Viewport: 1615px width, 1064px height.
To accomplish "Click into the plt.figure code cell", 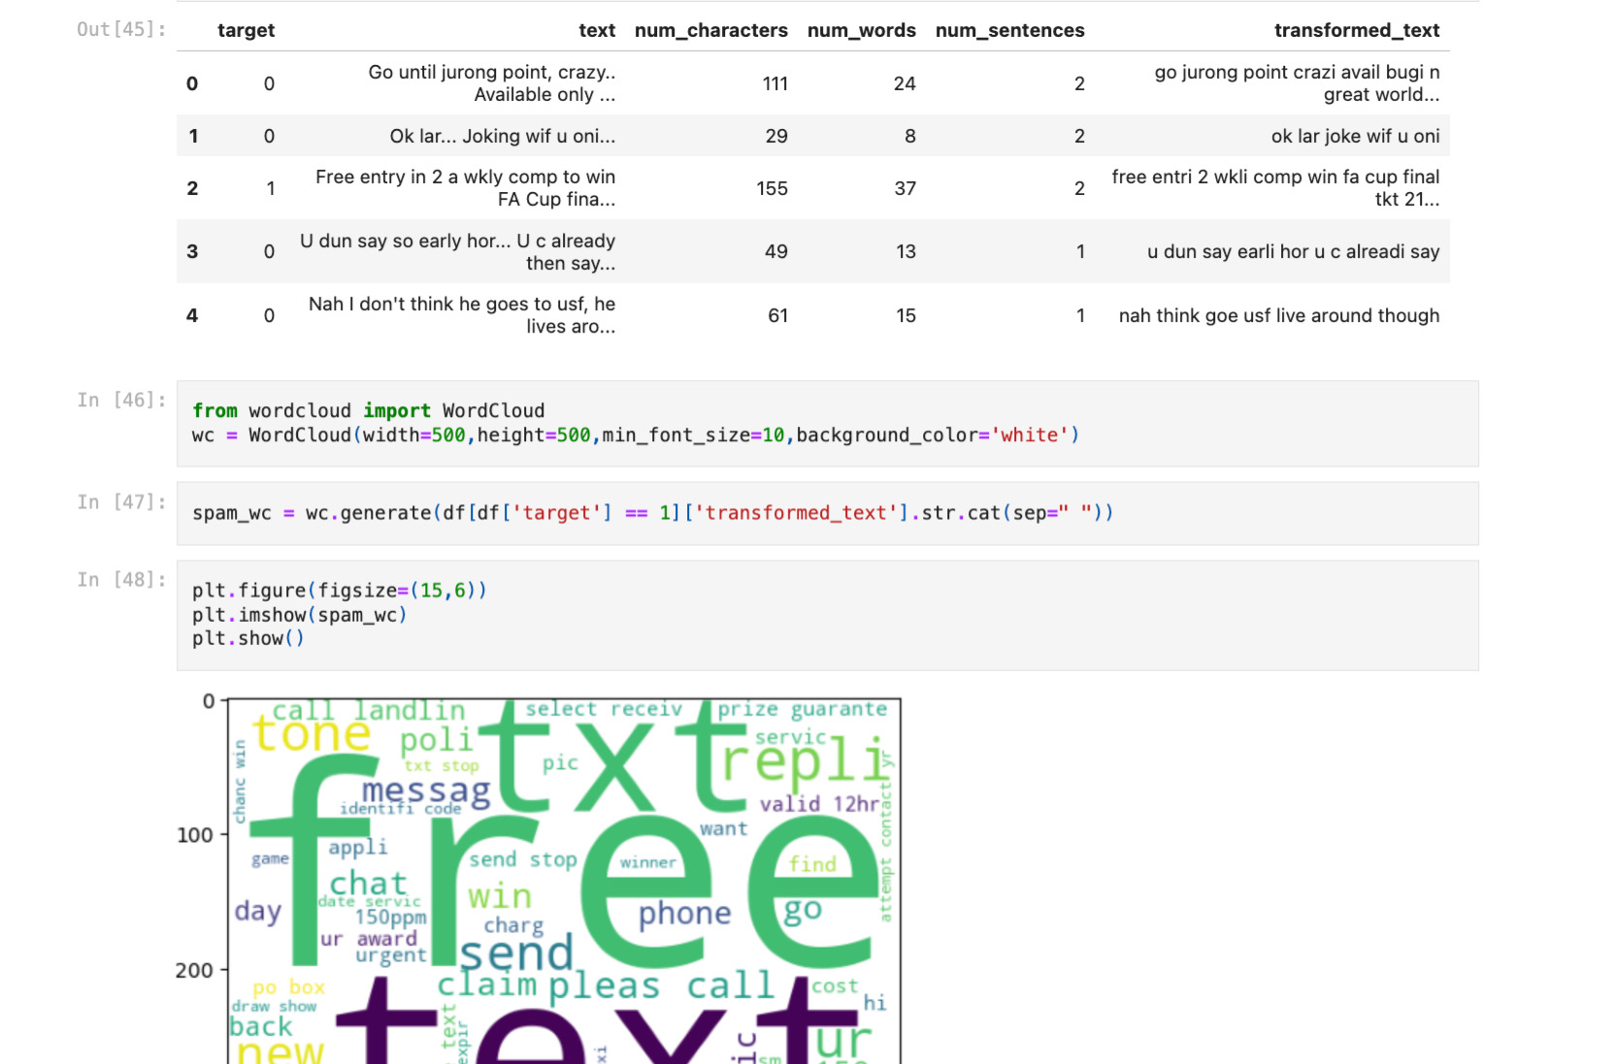I will click(827, 615).
